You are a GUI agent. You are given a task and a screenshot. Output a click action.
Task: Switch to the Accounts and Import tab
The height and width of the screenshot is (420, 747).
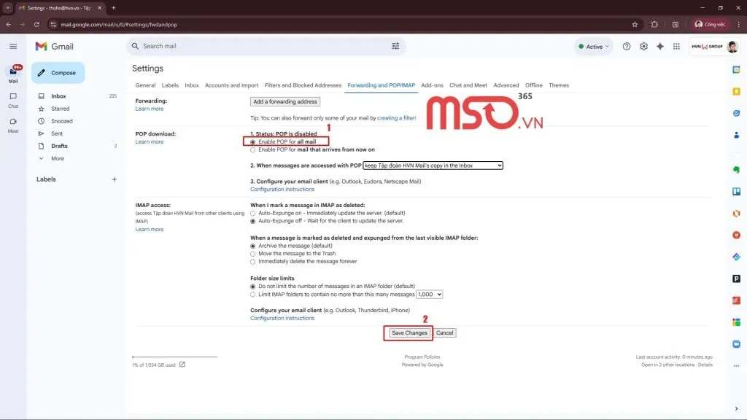(231, 85)
